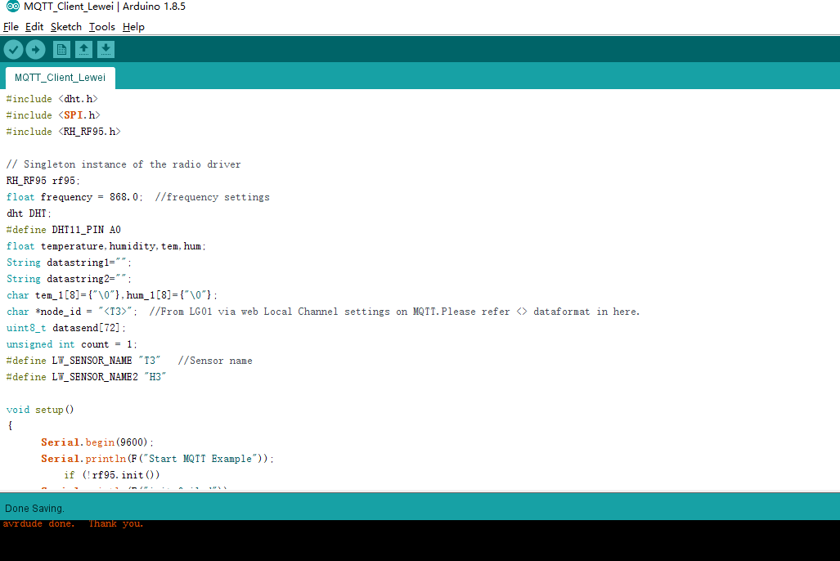Click the 'unsigned int count = 1;' line
Image resolution: width=840 pixels, height=561 pixels.
[x=72, y=344]
